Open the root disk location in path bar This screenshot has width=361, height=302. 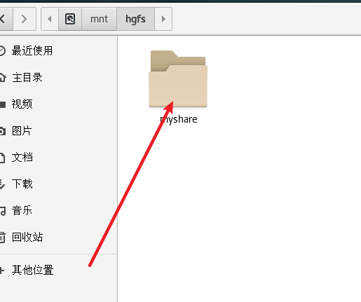tap(70, 19)
